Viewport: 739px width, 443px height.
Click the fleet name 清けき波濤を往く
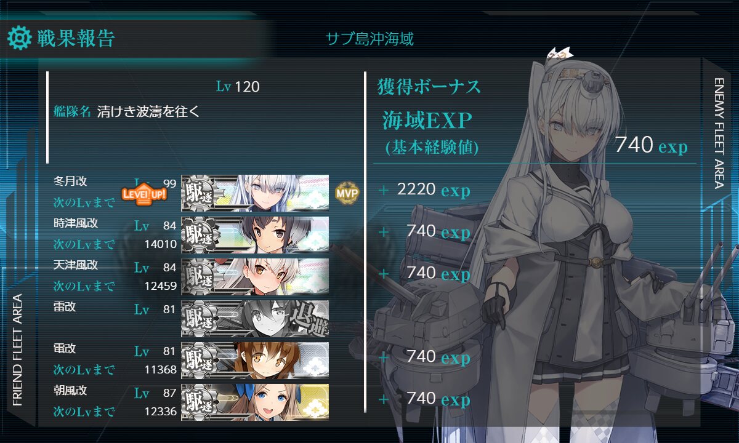tap(148, 111)
